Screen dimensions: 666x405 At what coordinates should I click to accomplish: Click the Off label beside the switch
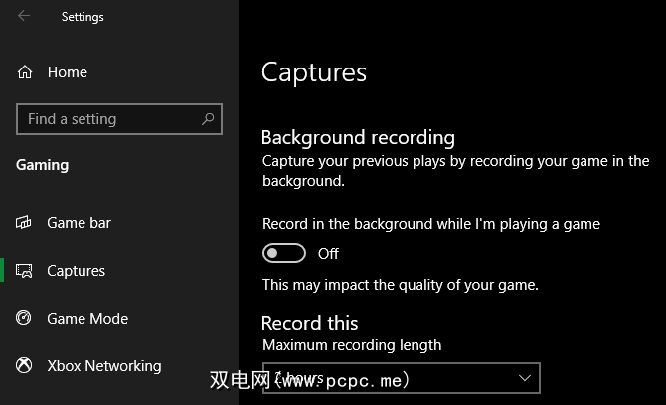[328, 254]
